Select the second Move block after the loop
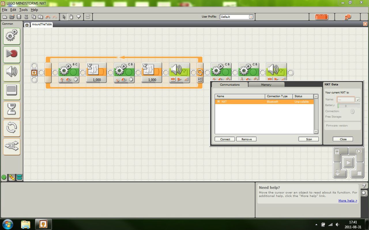This screenshot has width=369, height=230. (x=249, y=71)
